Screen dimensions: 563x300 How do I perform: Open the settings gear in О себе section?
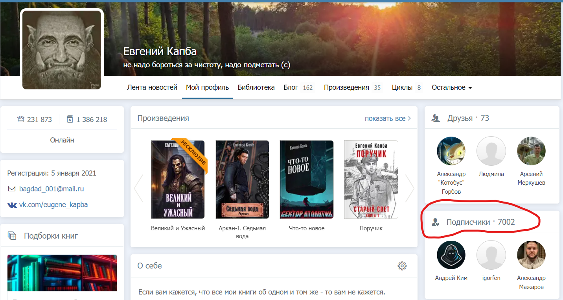(402, 266)
